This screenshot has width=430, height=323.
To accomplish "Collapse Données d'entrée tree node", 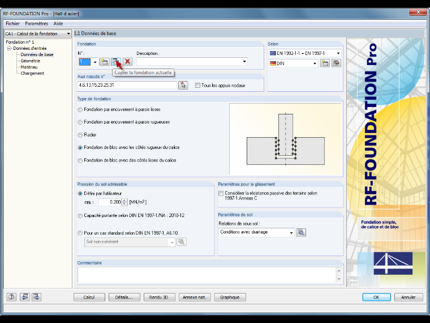I will point(9,48).
